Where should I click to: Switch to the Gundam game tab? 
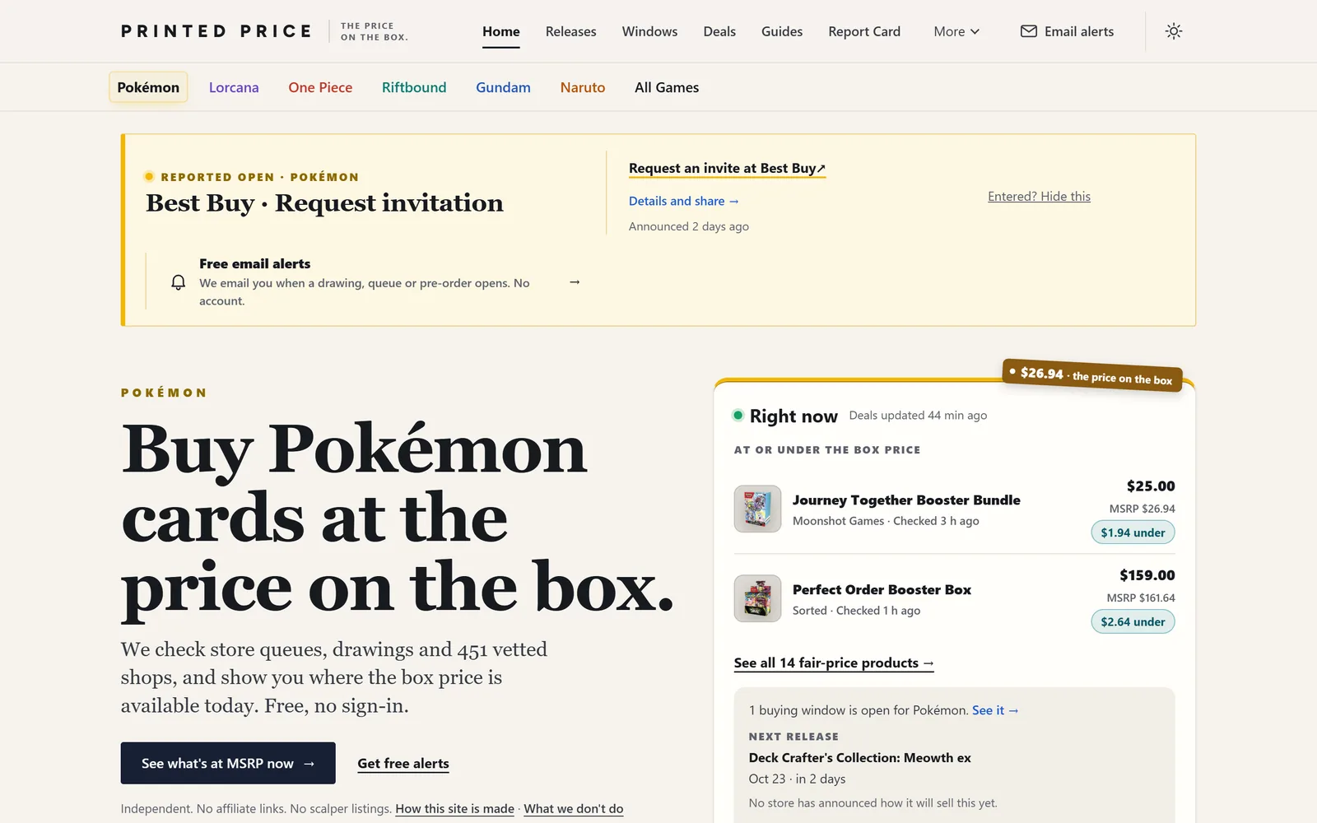pos(503,87)
